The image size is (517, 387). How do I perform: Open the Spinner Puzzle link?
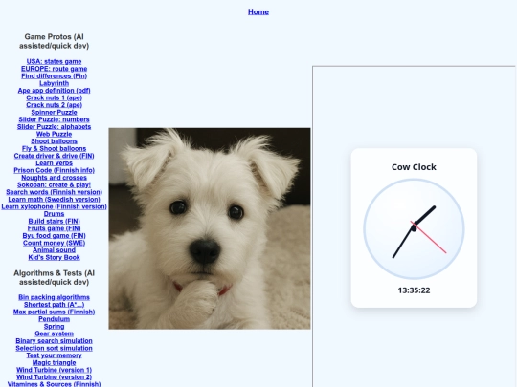coord(54,112)
